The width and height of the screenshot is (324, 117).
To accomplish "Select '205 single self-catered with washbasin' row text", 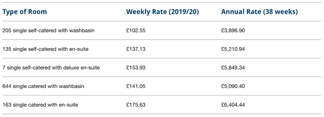I will pyautogui.click(x=49, y=31).
